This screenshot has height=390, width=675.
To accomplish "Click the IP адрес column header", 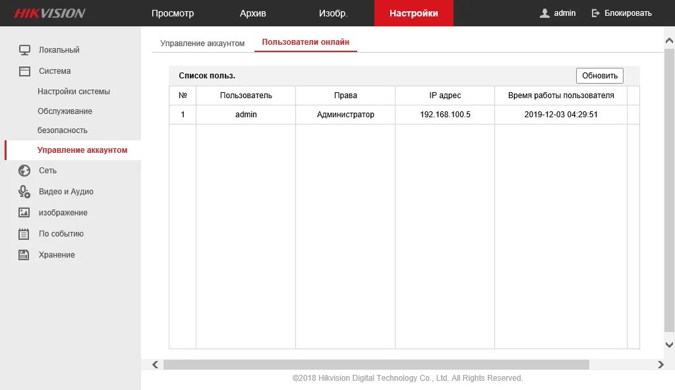I will pyautogui.click(x=445, y=96).
